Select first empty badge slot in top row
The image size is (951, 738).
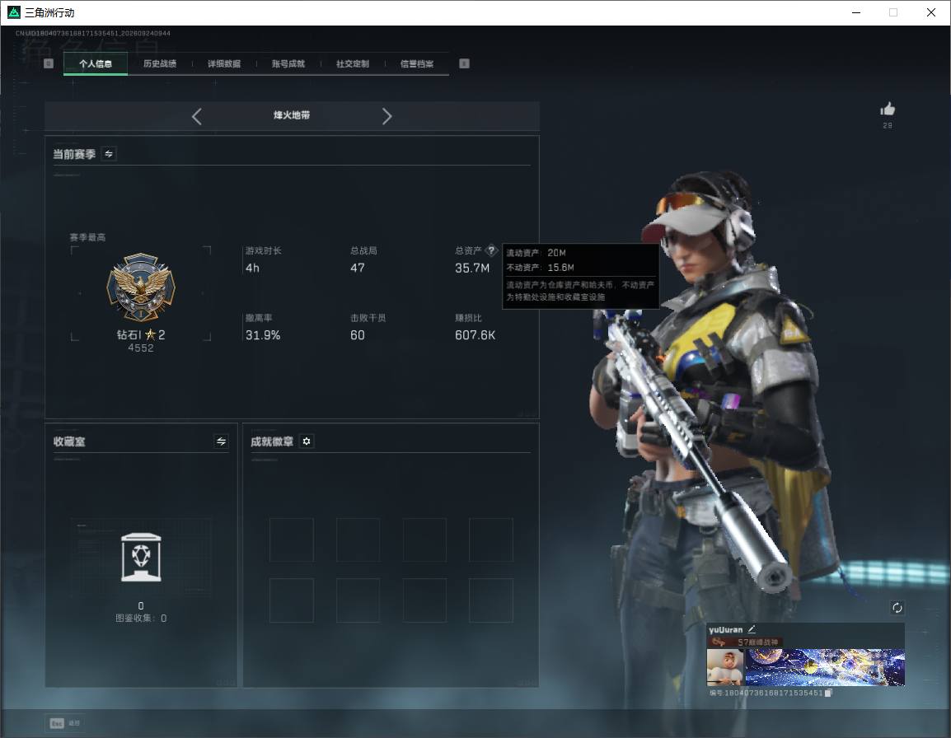[x=292, y=539]
